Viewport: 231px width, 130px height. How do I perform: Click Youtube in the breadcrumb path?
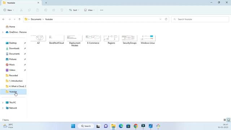click(49, 19)
